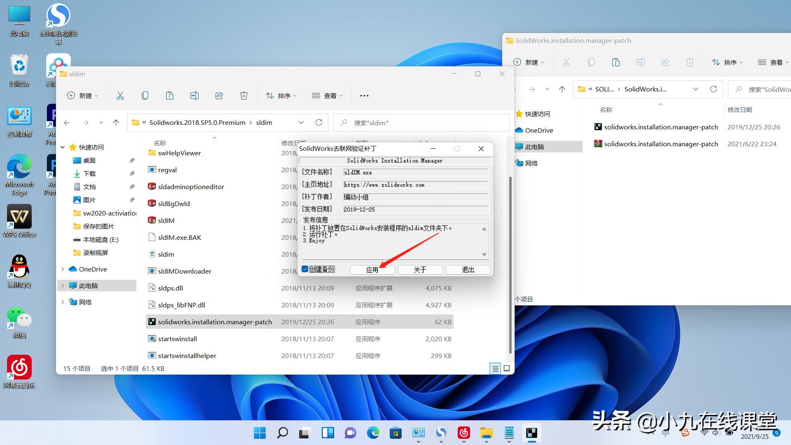Viewport: 791px width, 445px height.
Task: Open the 查看 menu in the right Explorer window
Action: coord(774,62)
